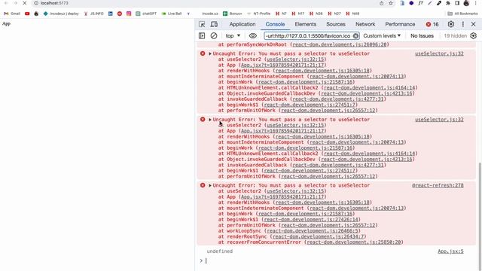
Task: Open recoverFromConcurrentError react-dom.development.js:25850:20 link
Action: point(353,242)
